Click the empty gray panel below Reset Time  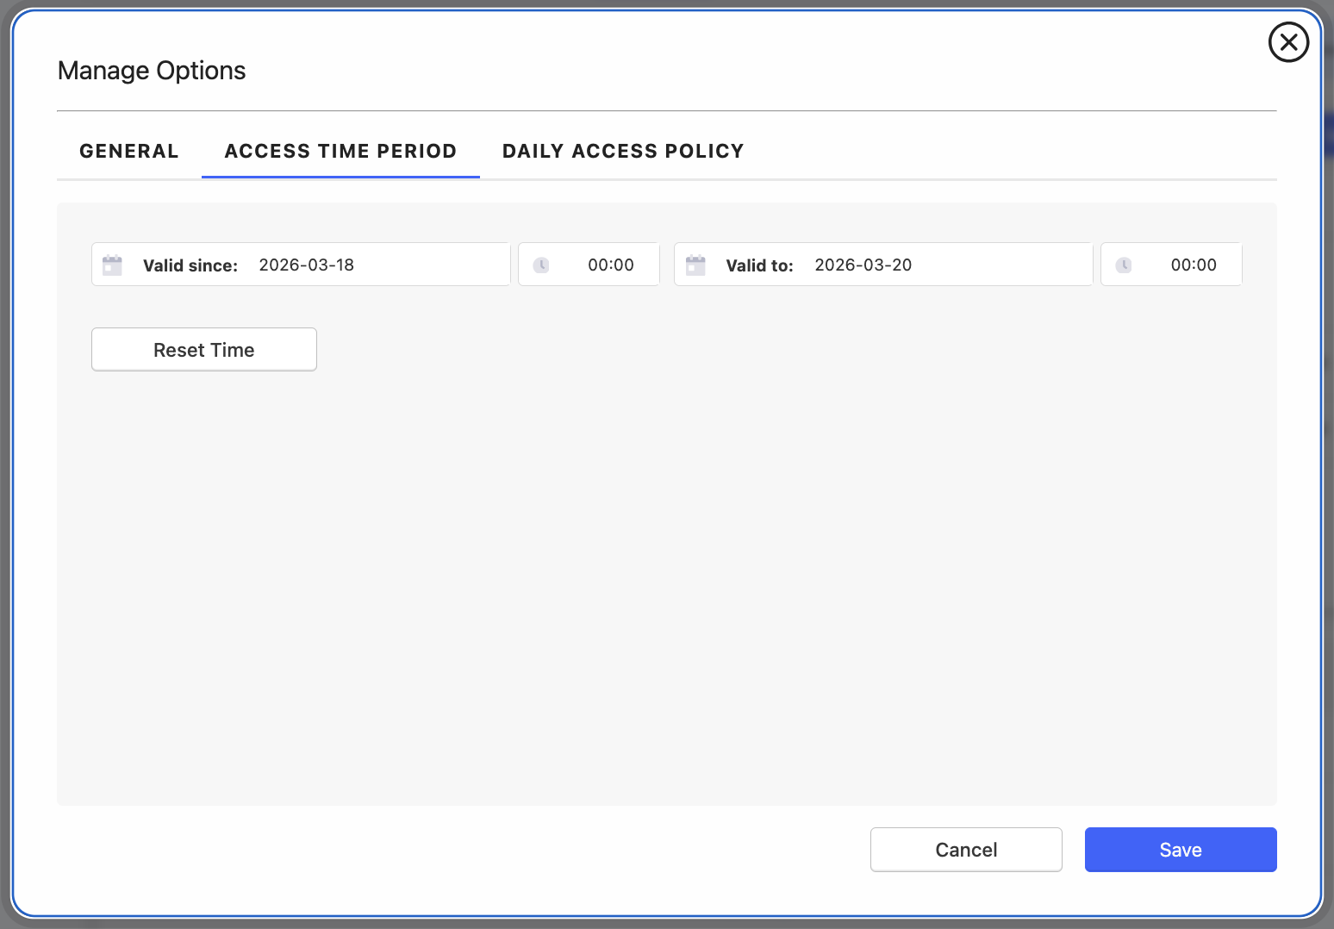tap(665, 586)
